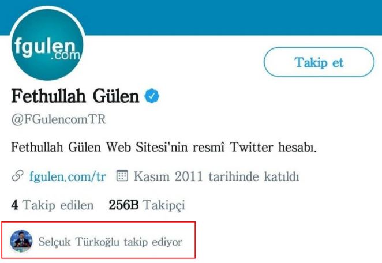
Task: Click Selçuk Türkoğlu's small avatar
Action: [21, 241]
